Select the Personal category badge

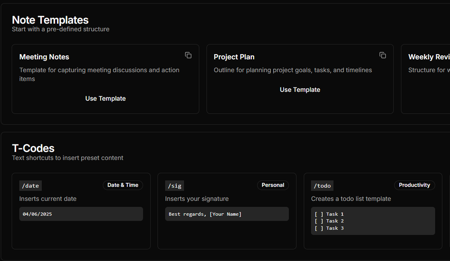(x=273, y=185)
